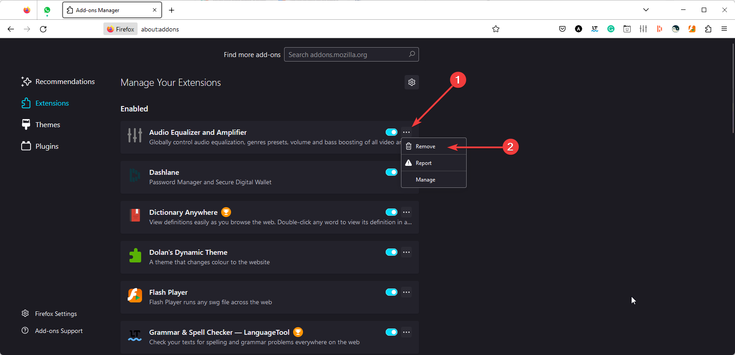Screen dimensions: 735x355
Task: Open the Firefox hamburger application menu
Action: [x=724, y=29]
